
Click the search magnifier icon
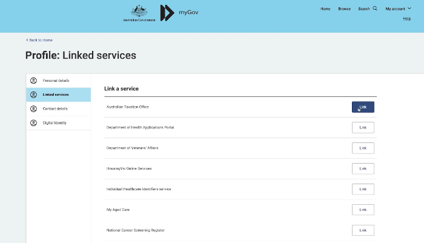coord(375,8)
